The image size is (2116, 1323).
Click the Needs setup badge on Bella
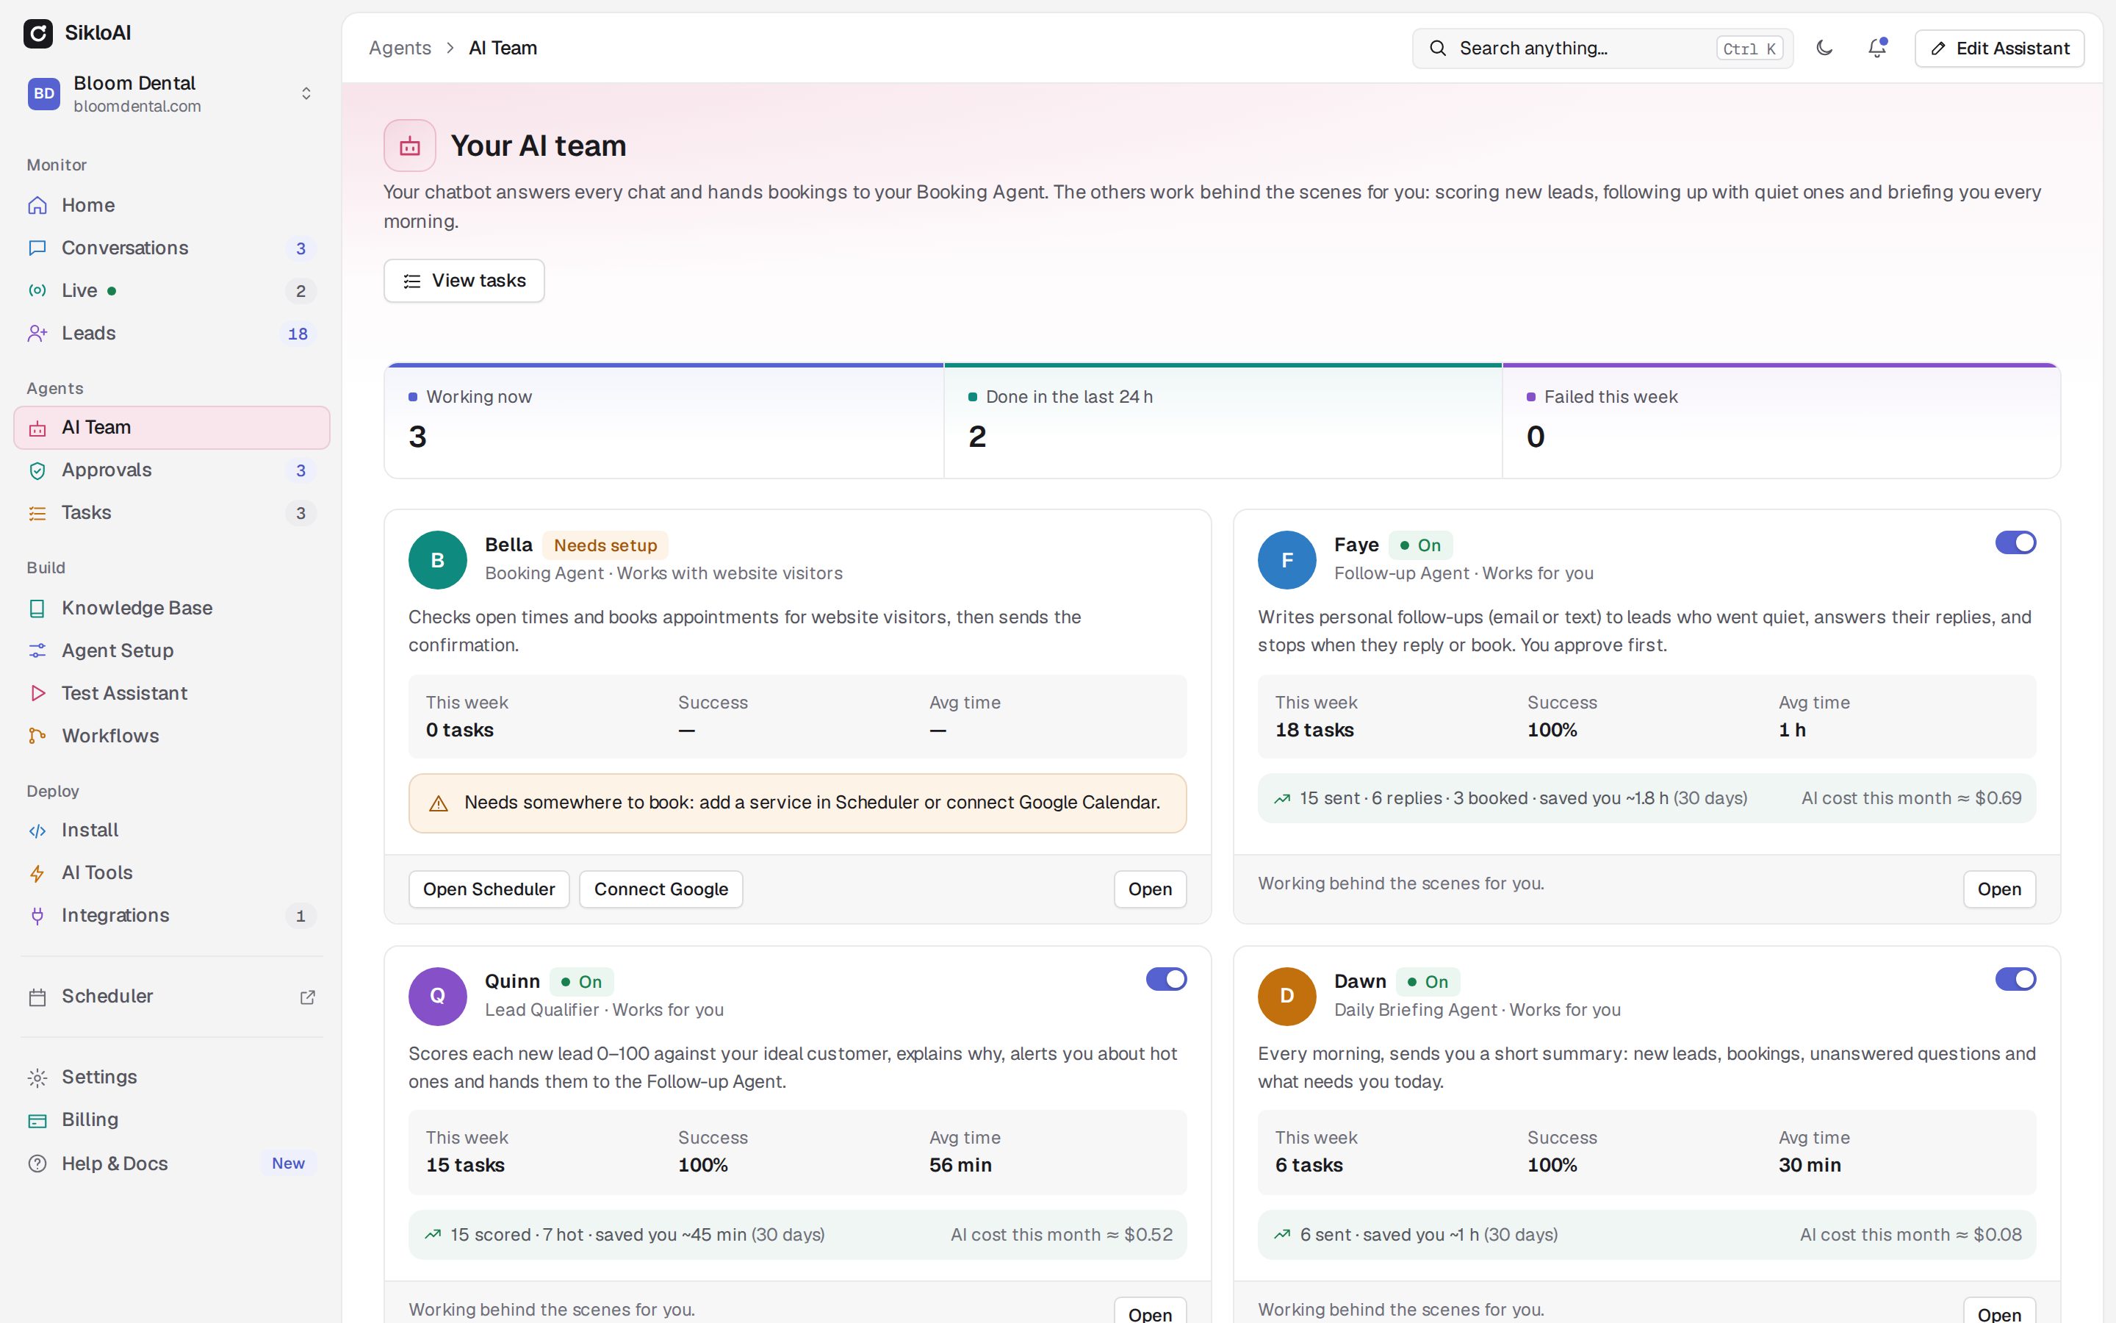(605, 545)
